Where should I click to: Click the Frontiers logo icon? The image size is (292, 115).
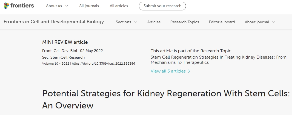pos(6,5)
